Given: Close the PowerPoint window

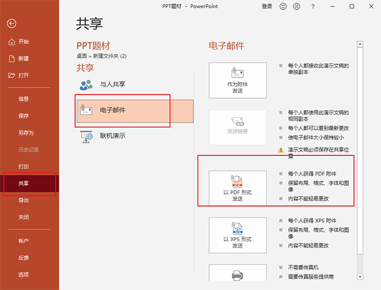Looking at the screenshot, I should tap(371, 7).
